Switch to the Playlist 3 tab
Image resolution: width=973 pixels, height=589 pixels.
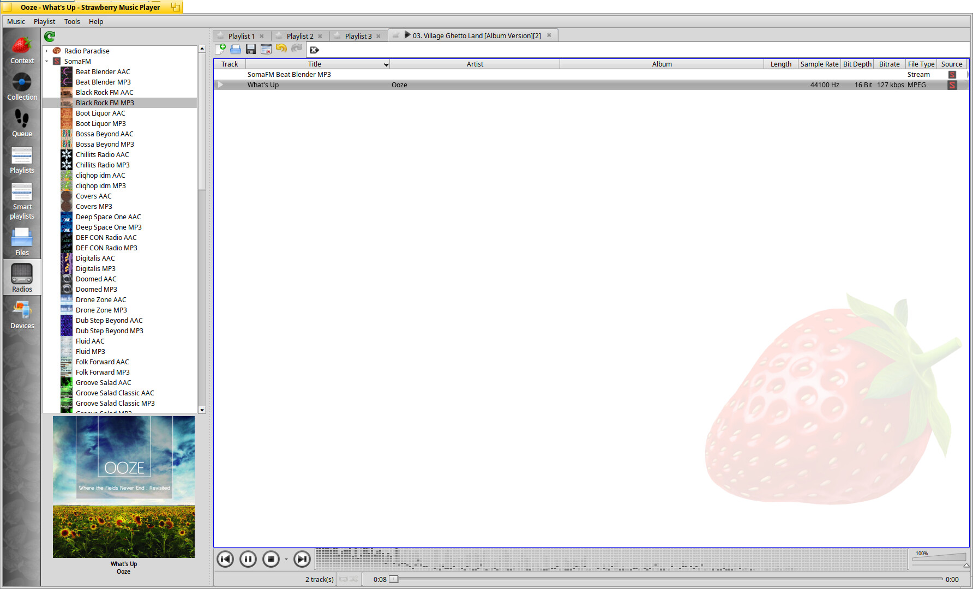[x=358, y=36]
